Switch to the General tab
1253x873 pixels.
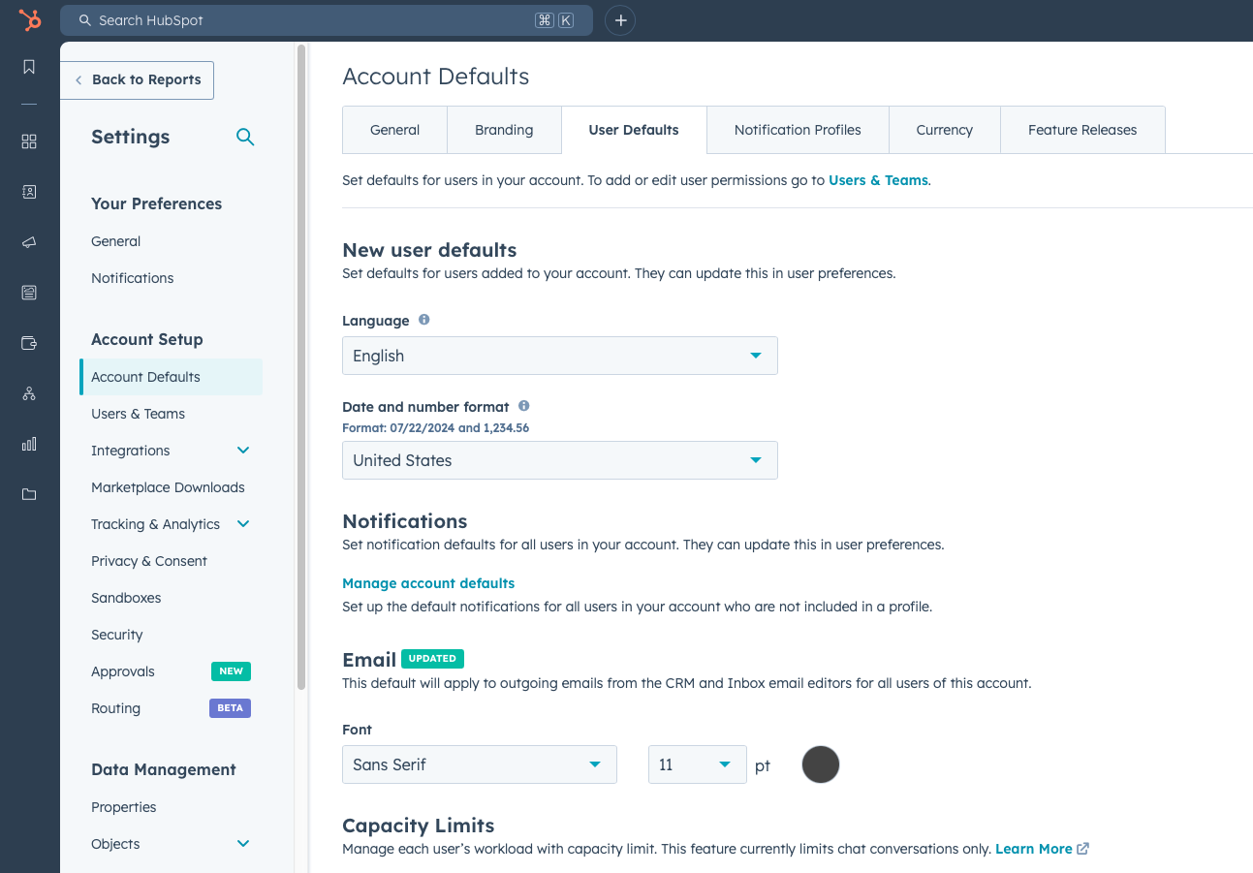(x=394, y=130)
